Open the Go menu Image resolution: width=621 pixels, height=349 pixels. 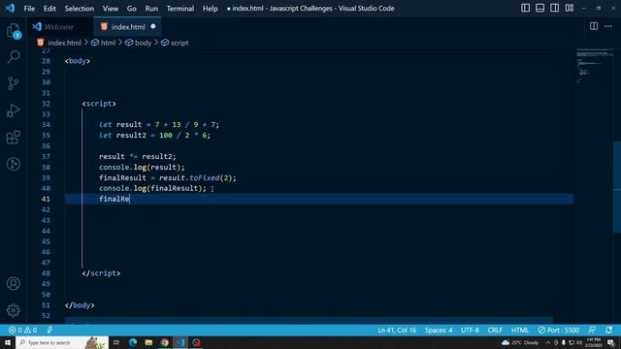click(132, 9)
